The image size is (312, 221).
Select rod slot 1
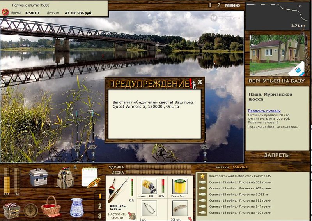100,196
